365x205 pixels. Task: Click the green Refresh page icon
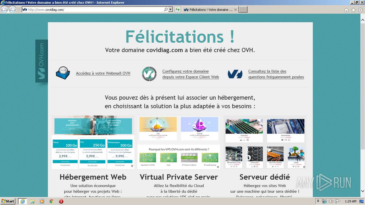point(178,10)
